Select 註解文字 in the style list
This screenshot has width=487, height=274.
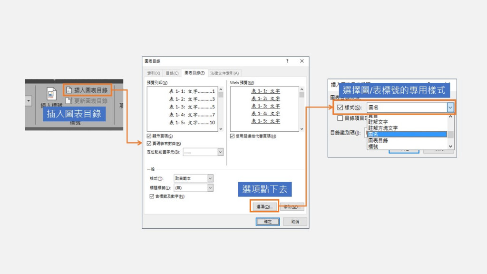click(378, 122)
